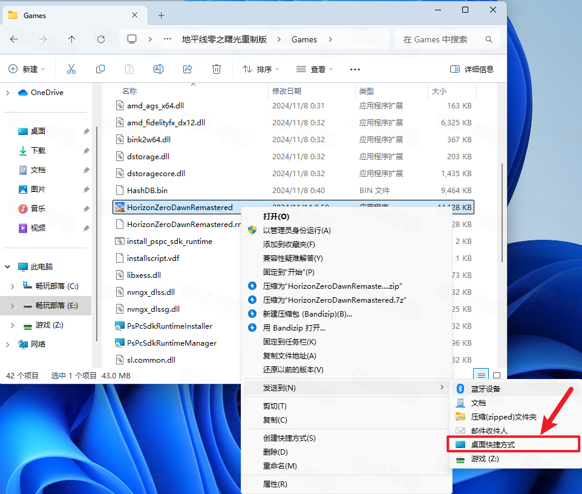Select the HashDB.bin file
Image resolution: width=582 pixels, height=494 pixels.
click(293, 191)
